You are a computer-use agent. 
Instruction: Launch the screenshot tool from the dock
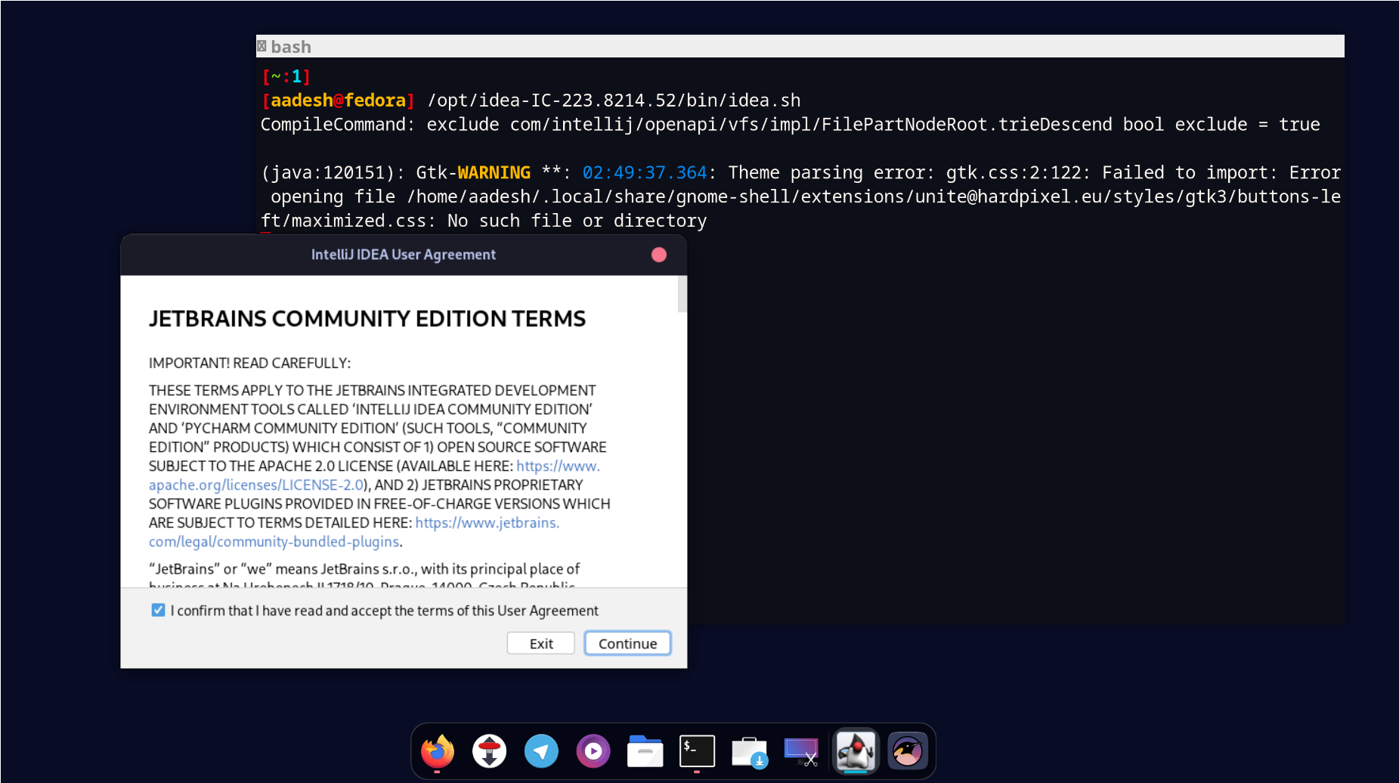tap(800, 751)
